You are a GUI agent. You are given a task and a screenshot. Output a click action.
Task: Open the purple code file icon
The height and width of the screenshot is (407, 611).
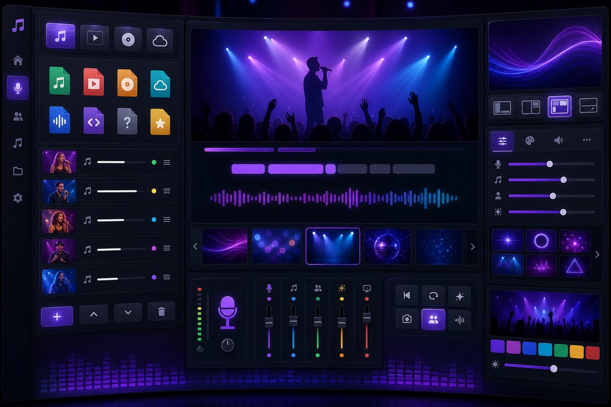[94, 121]
